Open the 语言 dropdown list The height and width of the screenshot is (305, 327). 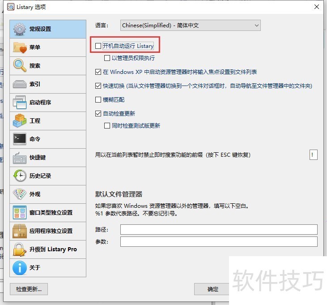tap(191, 26)
